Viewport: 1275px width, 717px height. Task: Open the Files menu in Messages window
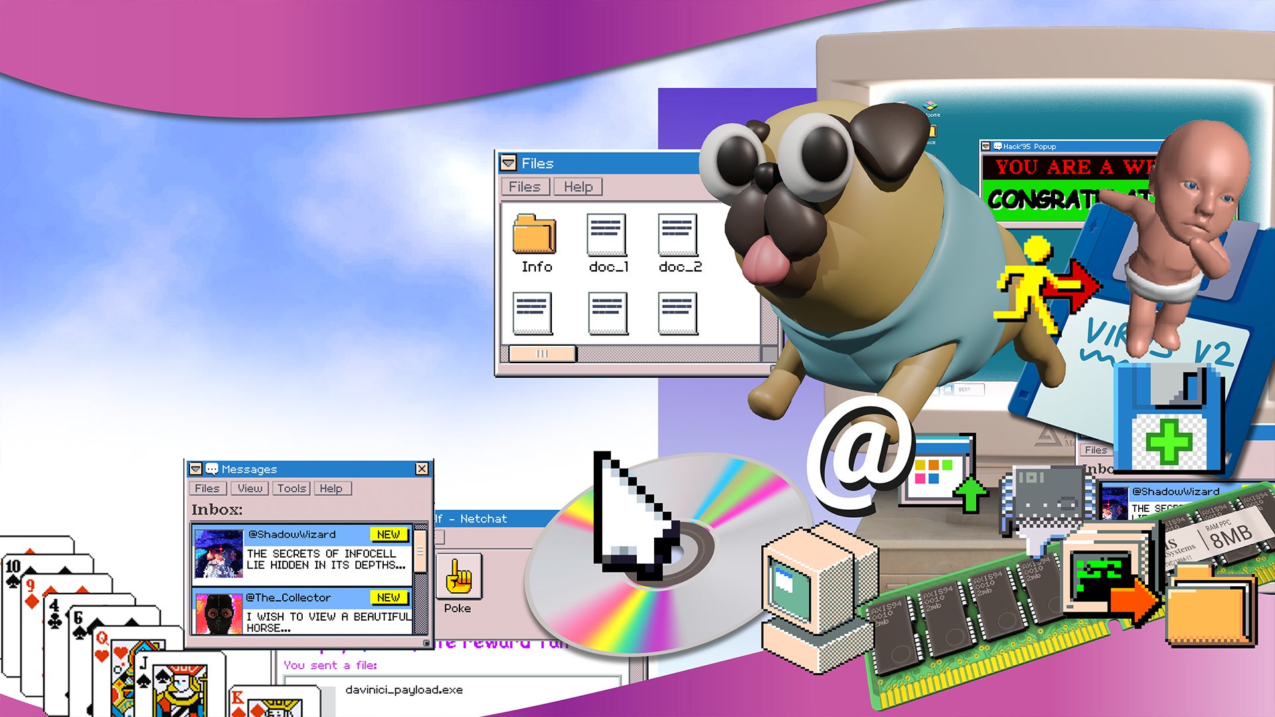[207, 489]
